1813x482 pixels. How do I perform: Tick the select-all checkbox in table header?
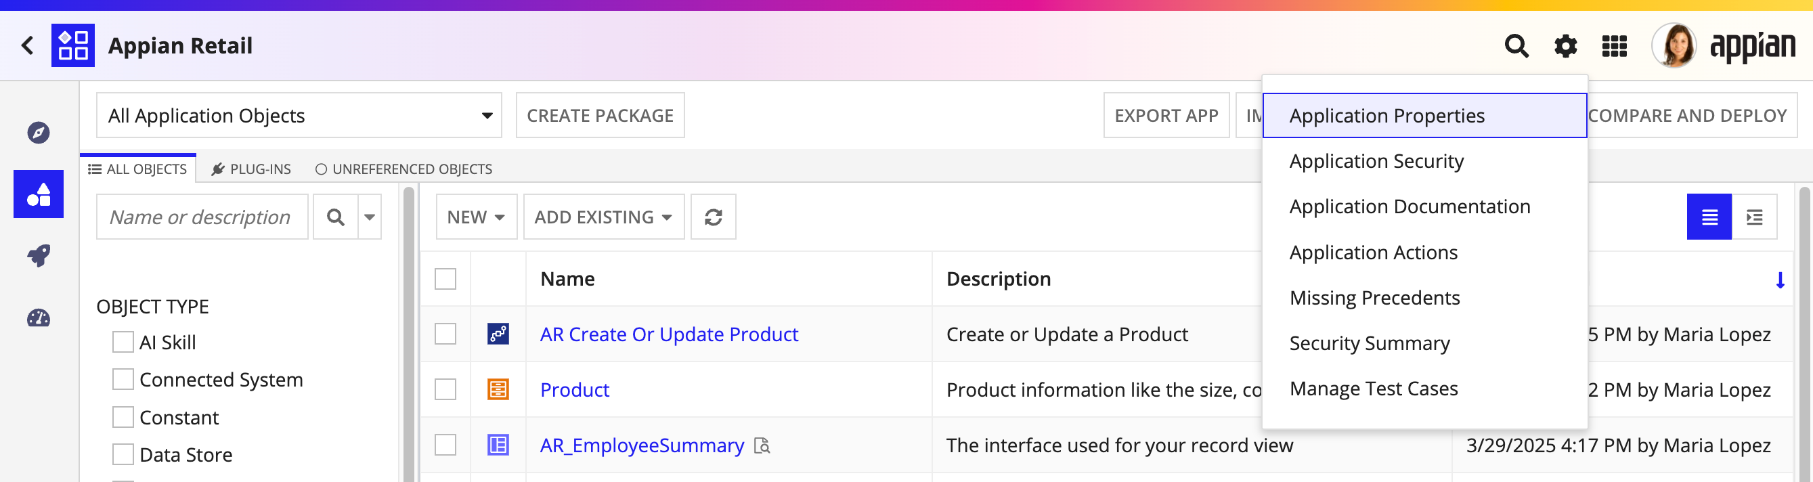[445, 279]
